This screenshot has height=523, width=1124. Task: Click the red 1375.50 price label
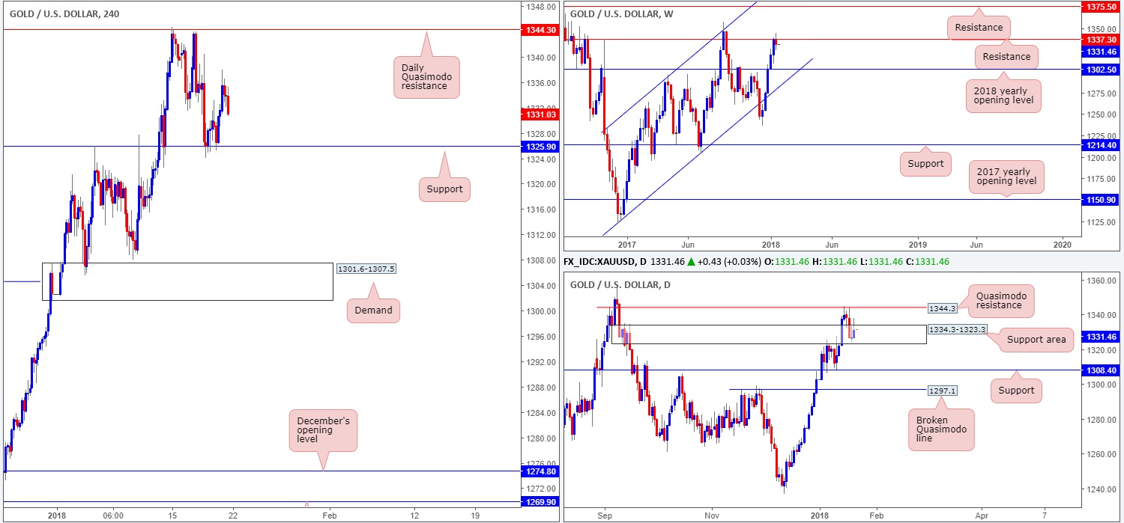(1101, 6)
